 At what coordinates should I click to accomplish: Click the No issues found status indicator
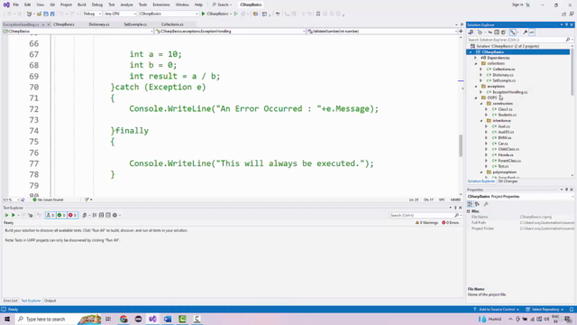pos(48,200)
